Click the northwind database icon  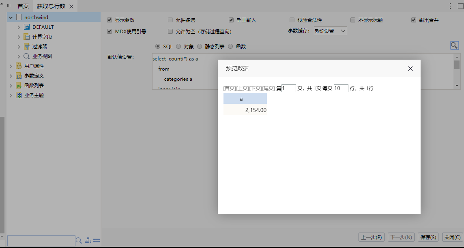[x=19, y=17]
